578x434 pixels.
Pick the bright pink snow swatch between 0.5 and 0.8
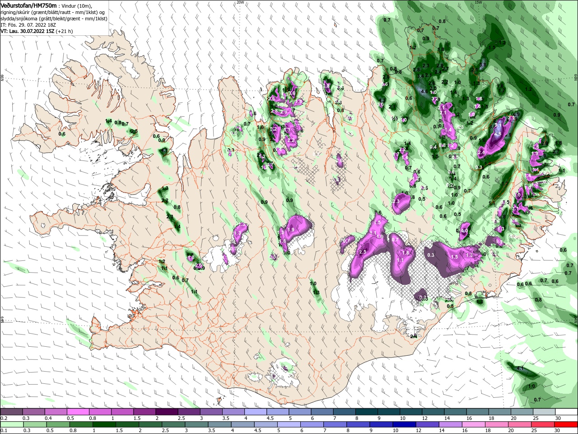tap(78, 412)
